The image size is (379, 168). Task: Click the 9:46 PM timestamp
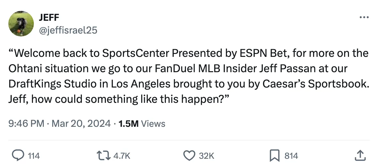[x=27, y=124]
